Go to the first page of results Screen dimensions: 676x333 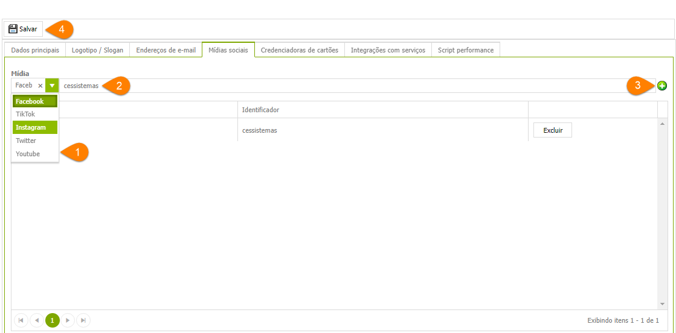pos(21,320)
